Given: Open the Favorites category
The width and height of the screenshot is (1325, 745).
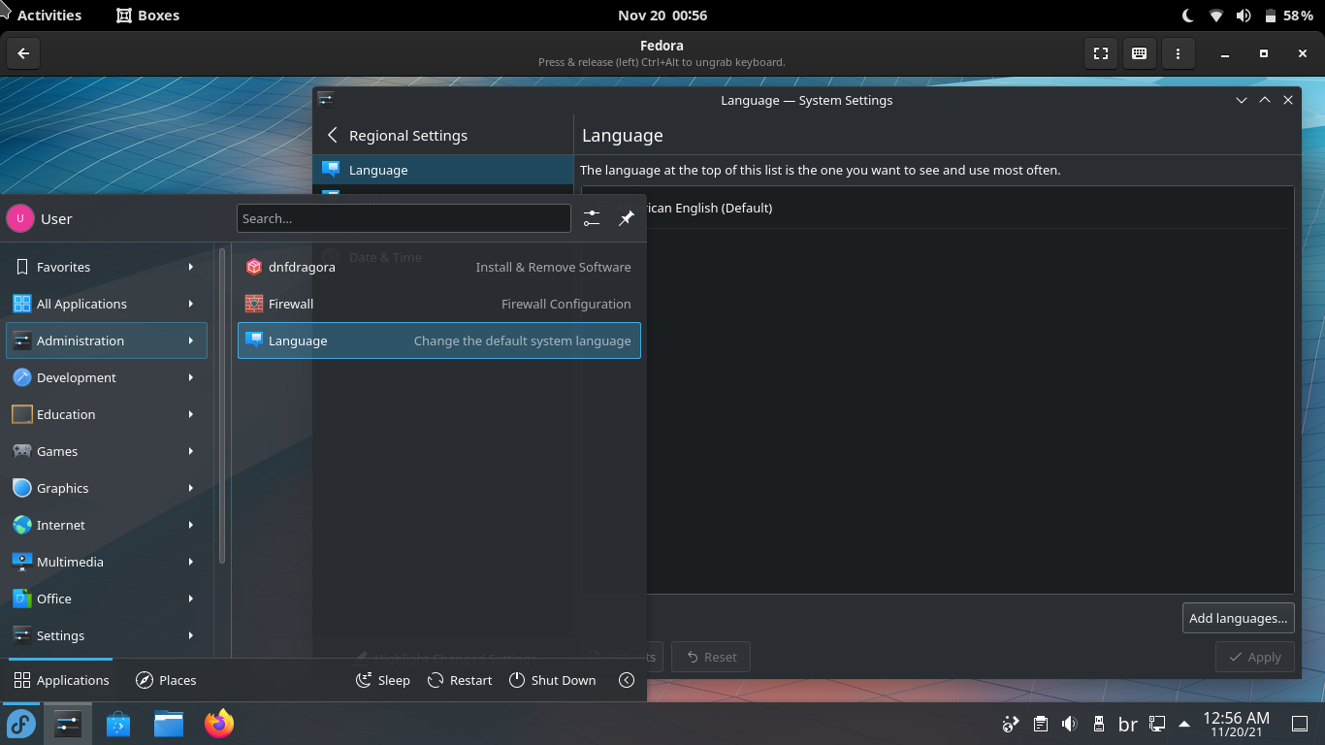Looking at the screenshot, I should [x=107, y=267].
